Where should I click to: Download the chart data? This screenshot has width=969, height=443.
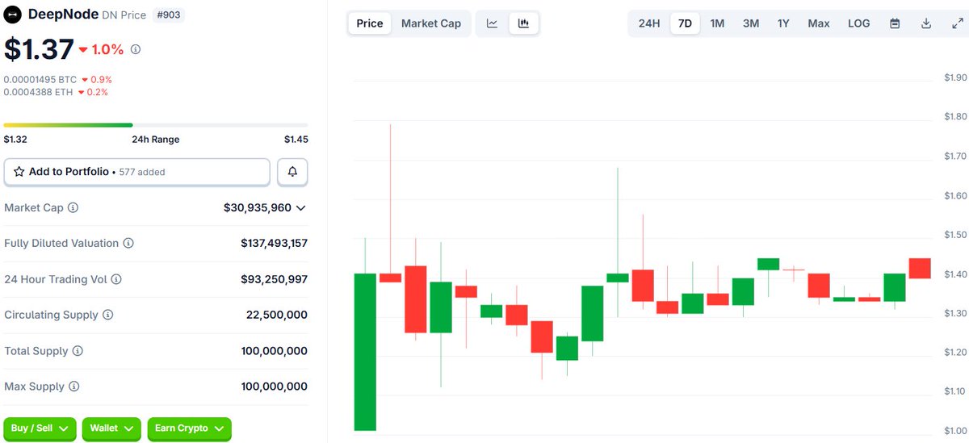926,23
